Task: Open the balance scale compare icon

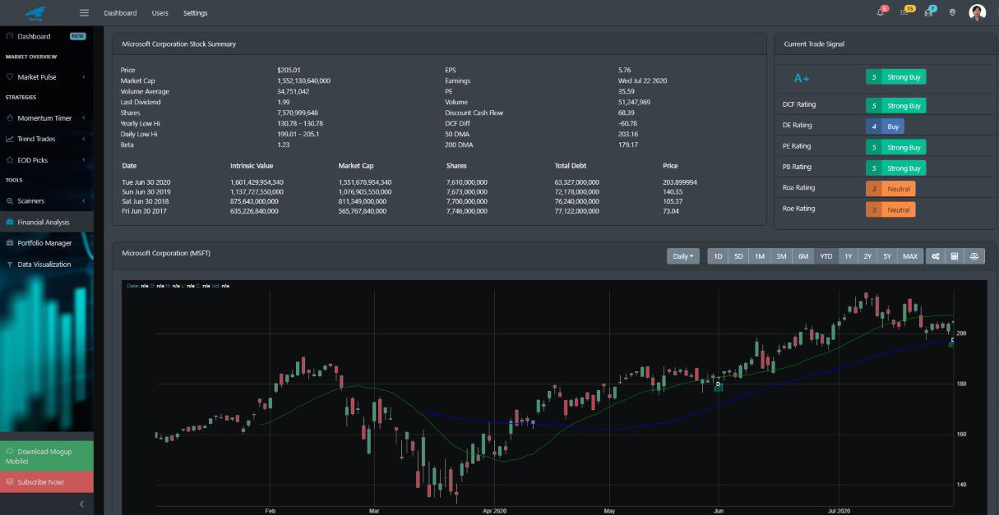Action: coord(975,256)
